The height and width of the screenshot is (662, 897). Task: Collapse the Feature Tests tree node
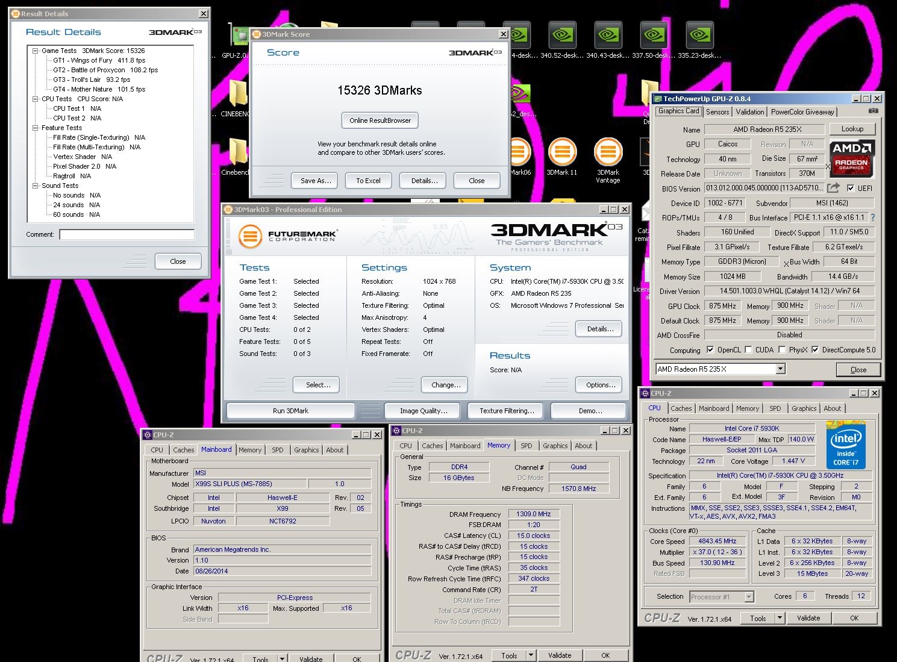click(36, 128)
